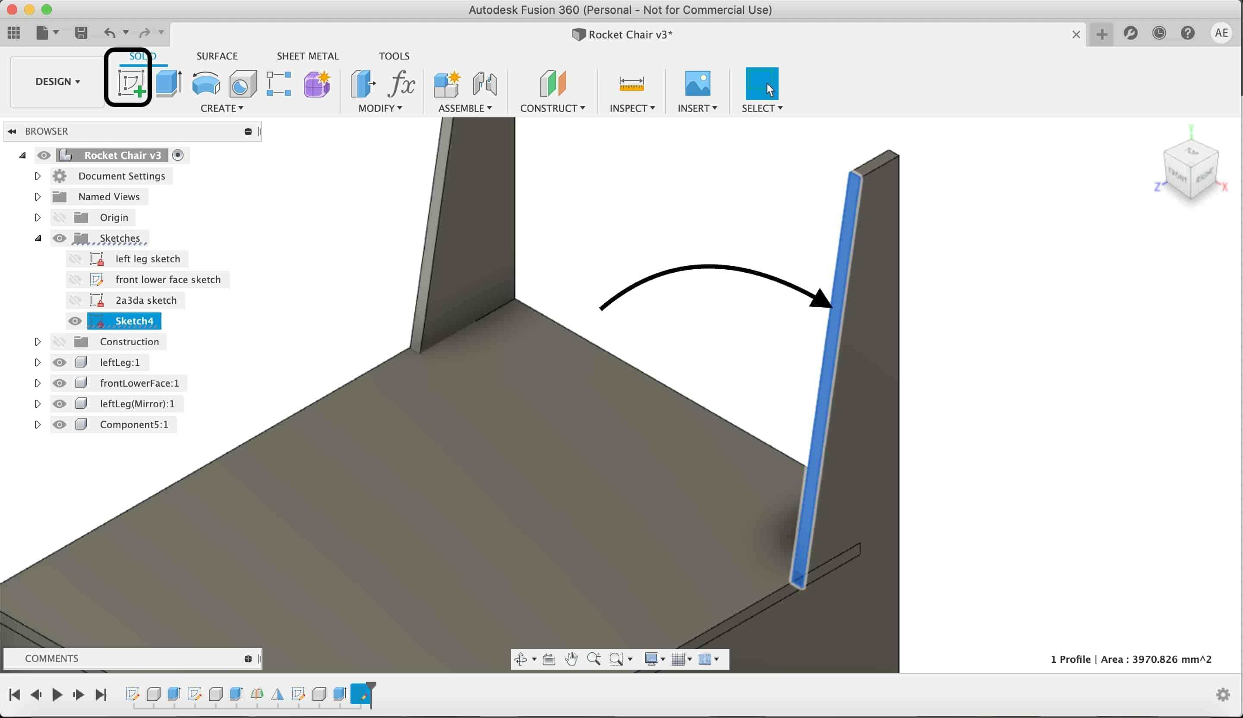The image size is (1243, 718).
Task: Open the Display Settings monitor icon
Action: tap(651, 659)
